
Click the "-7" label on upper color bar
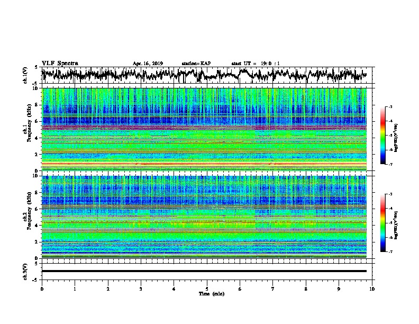tap(390, 164)
